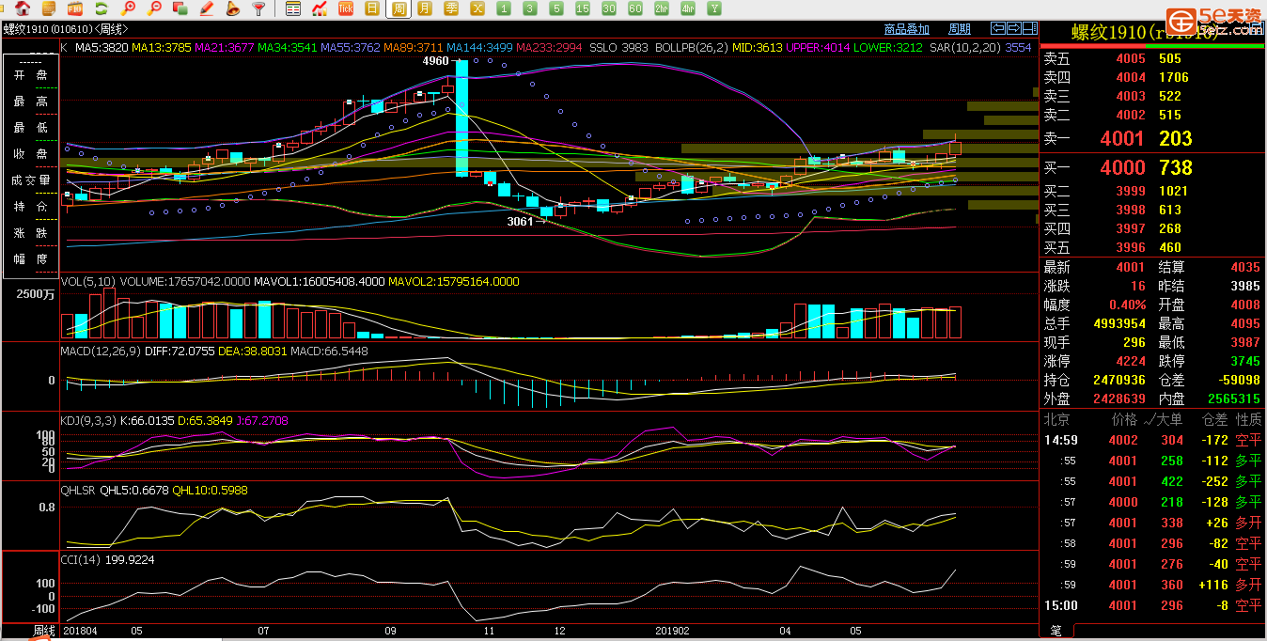Click the 性质 column header
The image size is (1267, 641).
coord(1249,419)
